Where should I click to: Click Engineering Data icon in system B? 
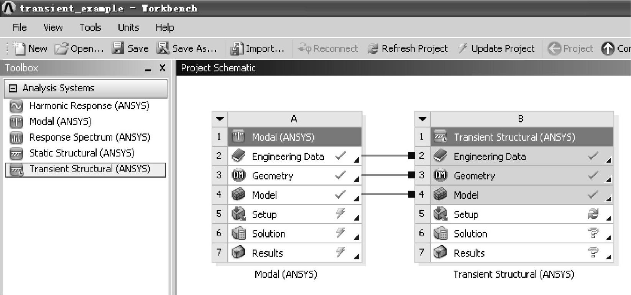tap(440, 156)
